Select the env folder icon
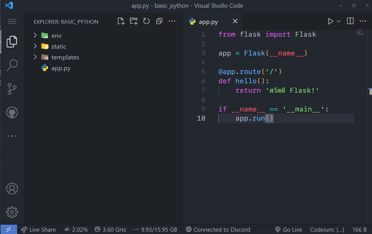 [x=45, y=36]
